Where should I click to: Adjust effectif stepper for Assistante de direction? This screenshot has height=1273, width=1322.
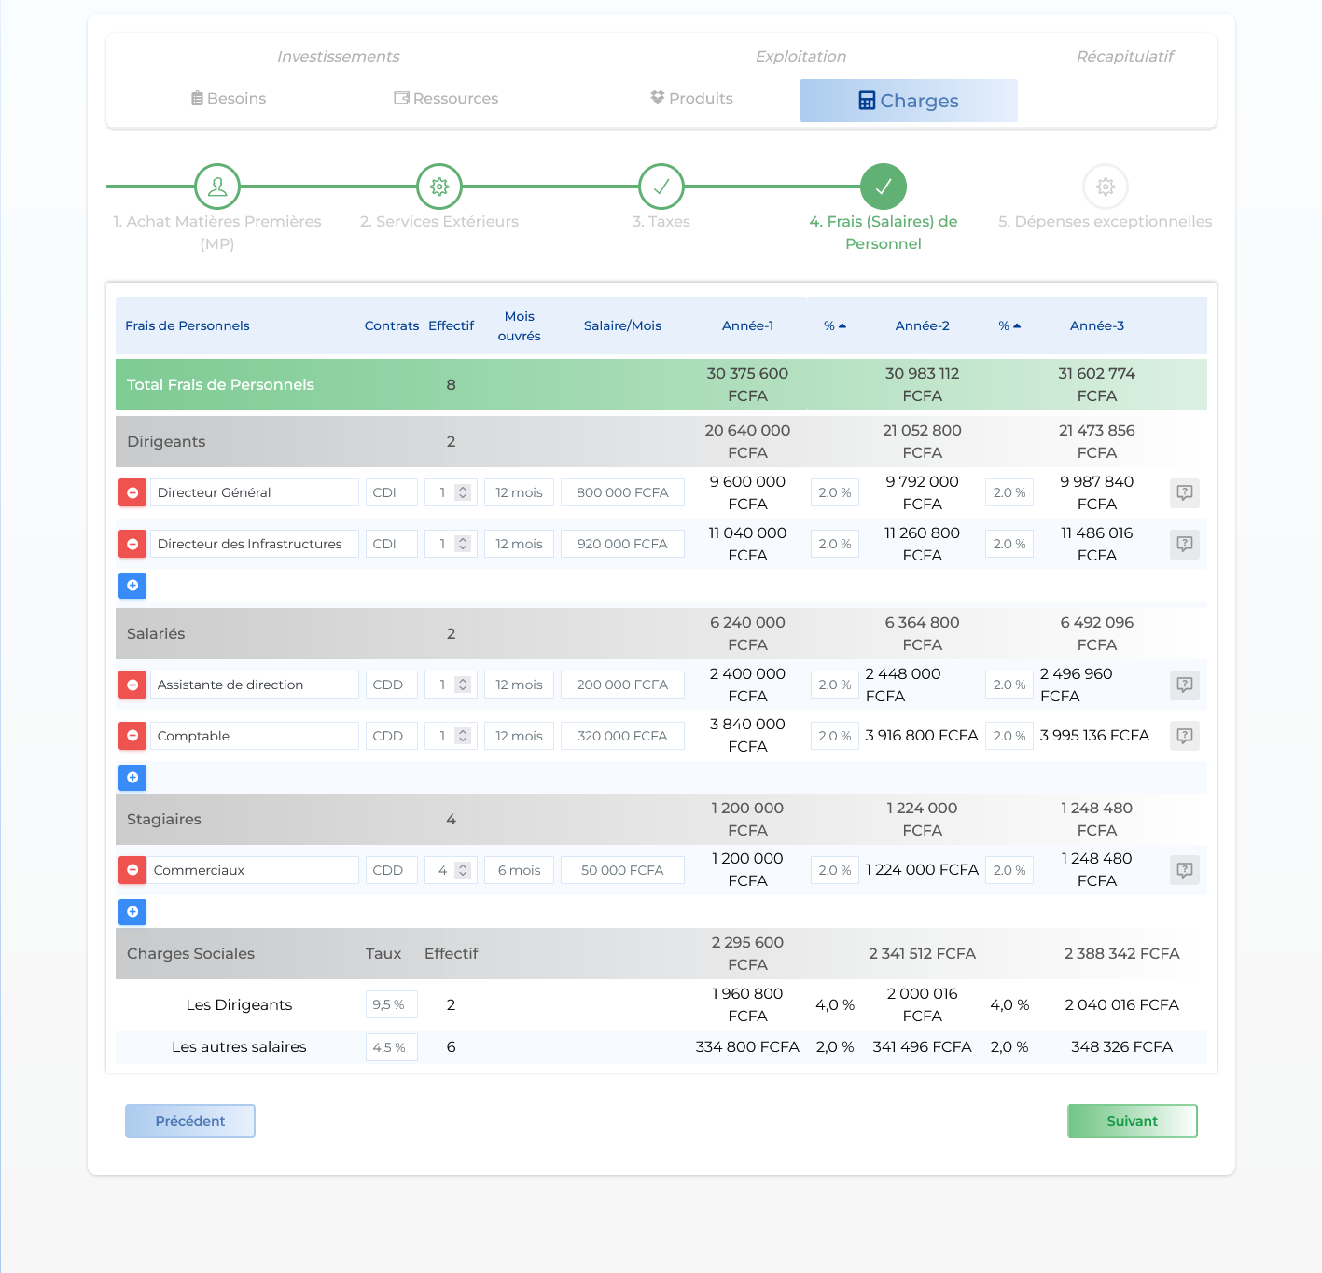[x=463, y=685]
